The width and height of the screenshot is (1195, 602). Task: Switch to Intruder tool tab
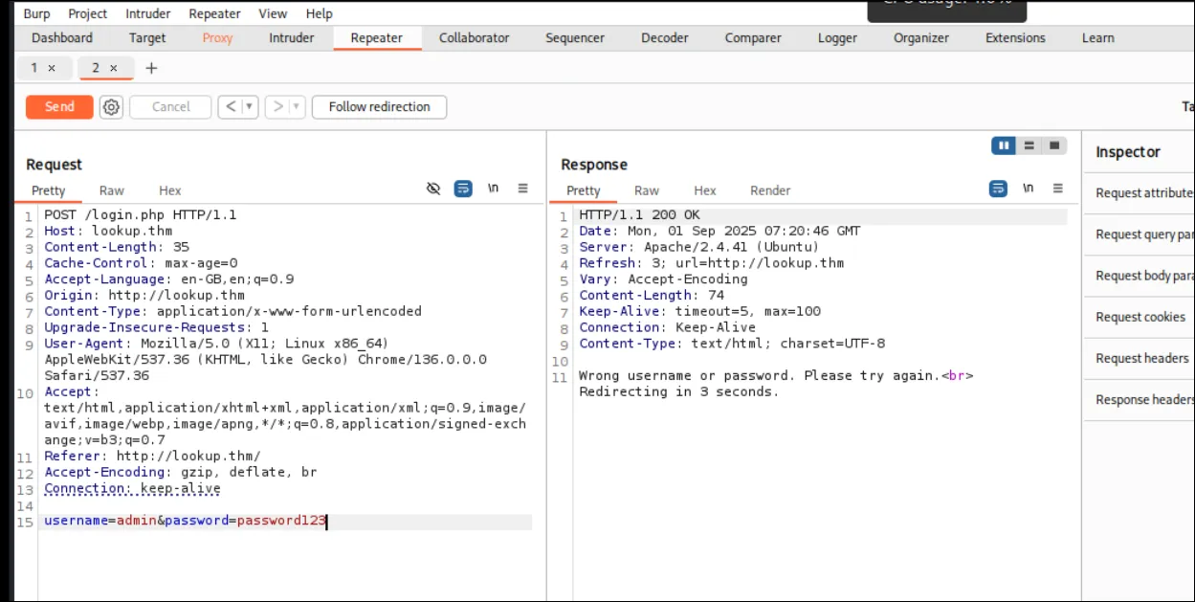click(x=292, y=38)
